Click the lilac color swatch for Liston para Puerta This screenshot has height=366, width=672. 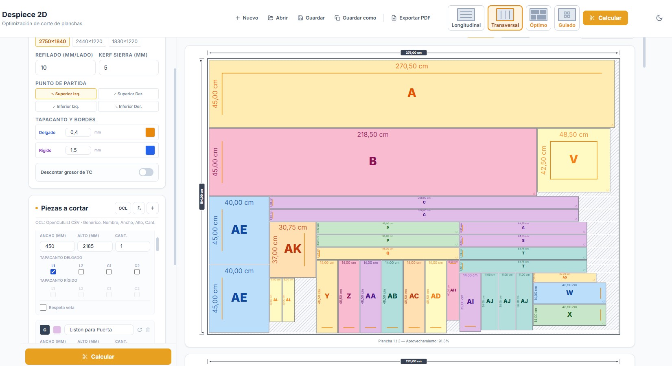[x=57, y=330]
